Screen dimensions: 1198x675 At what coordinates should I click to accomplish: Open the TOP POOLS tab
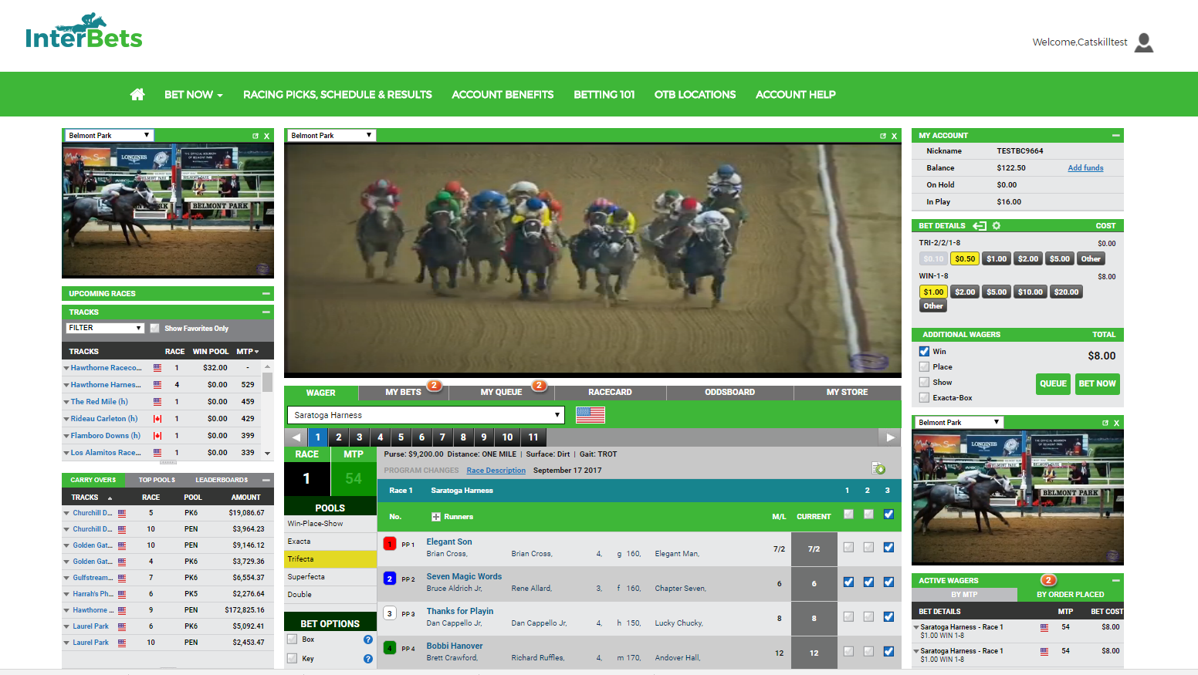coord(157,480)
